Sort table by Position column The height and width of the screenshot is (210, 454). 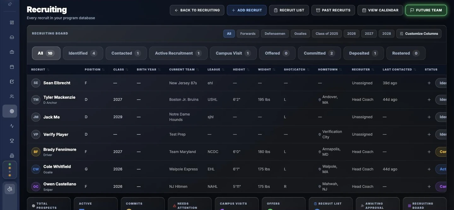point(95,69)
